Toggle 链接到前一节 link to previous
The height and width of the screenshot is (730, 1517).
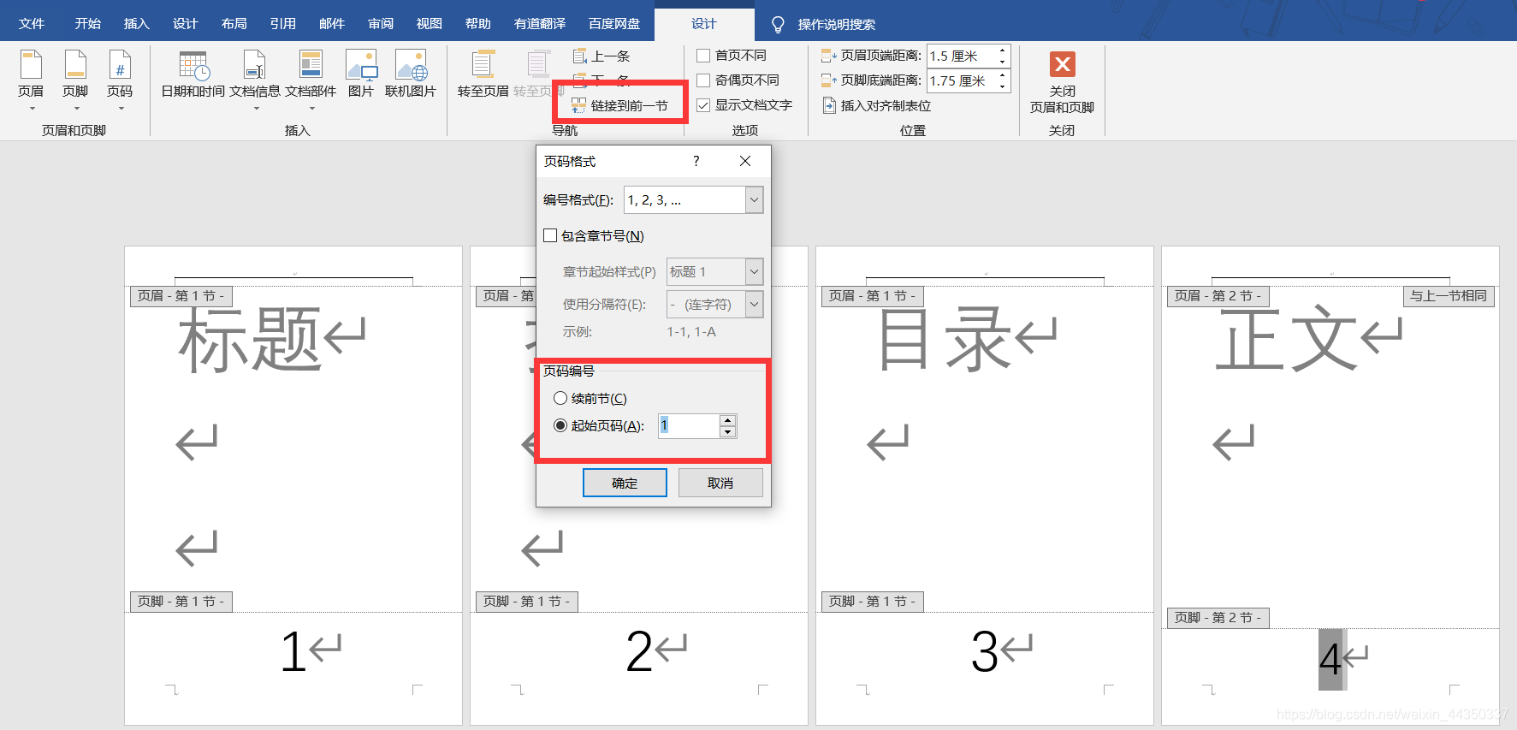(x=620, y=106)
